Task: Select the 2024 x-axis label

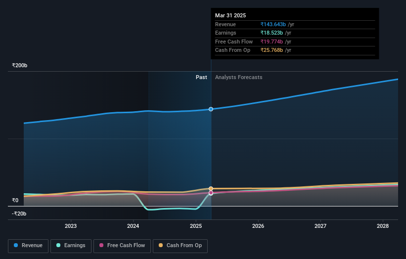Action: [133, 226]
